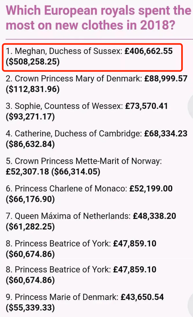Click the 'Which European royals spent the most' heading
This screenshot has height=317, width=193.
pos(98,18)
